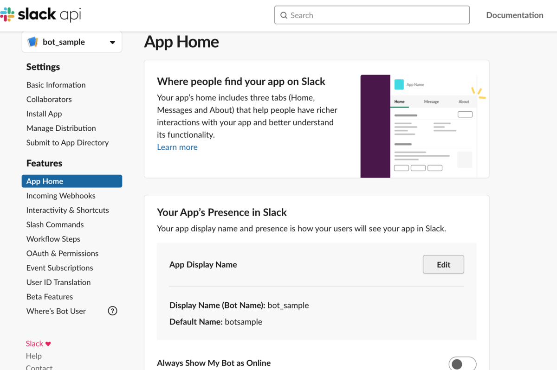Viewport: 557px width, 370px height.
Task: Click Where people find your app heading
Action: click(241, 82)
